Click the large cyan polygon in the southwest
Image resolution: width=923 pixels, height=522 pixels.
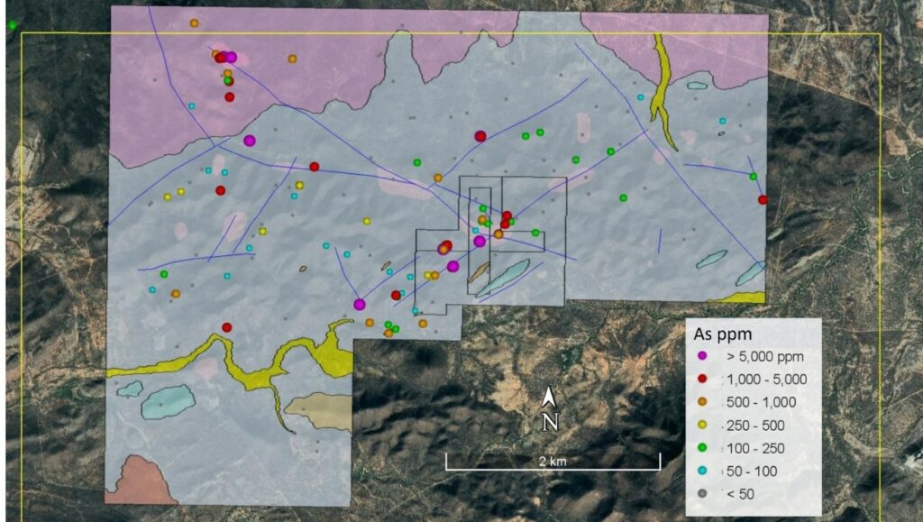coord(169,401)
